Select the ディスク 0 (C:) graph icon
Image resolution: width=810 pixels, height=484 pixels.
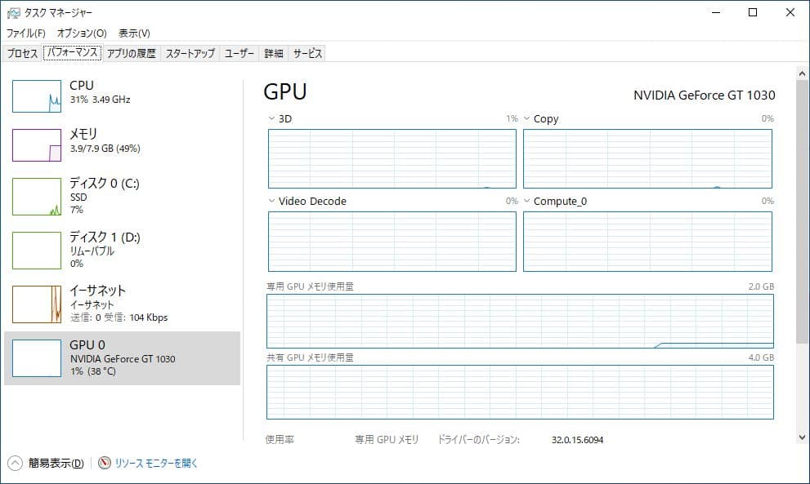pos(36,196)
